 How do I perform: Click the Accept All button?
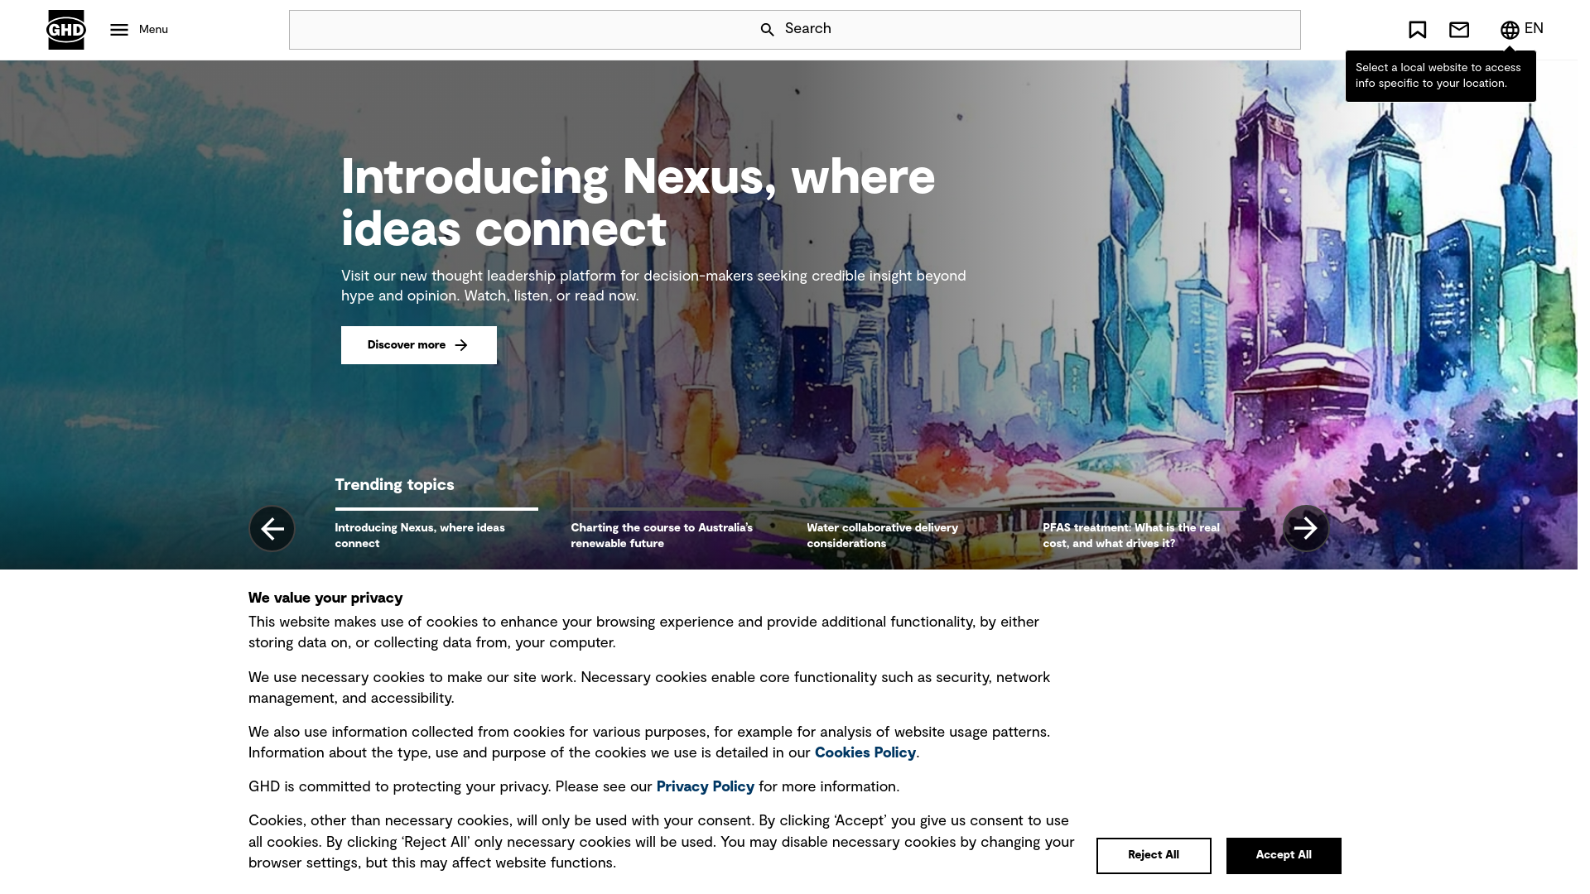coord(1283,855)
